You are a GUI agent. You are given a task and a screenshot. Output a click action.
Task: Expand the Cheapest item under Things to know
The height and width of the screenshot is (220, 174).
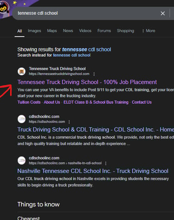click(x=29, y=218)
